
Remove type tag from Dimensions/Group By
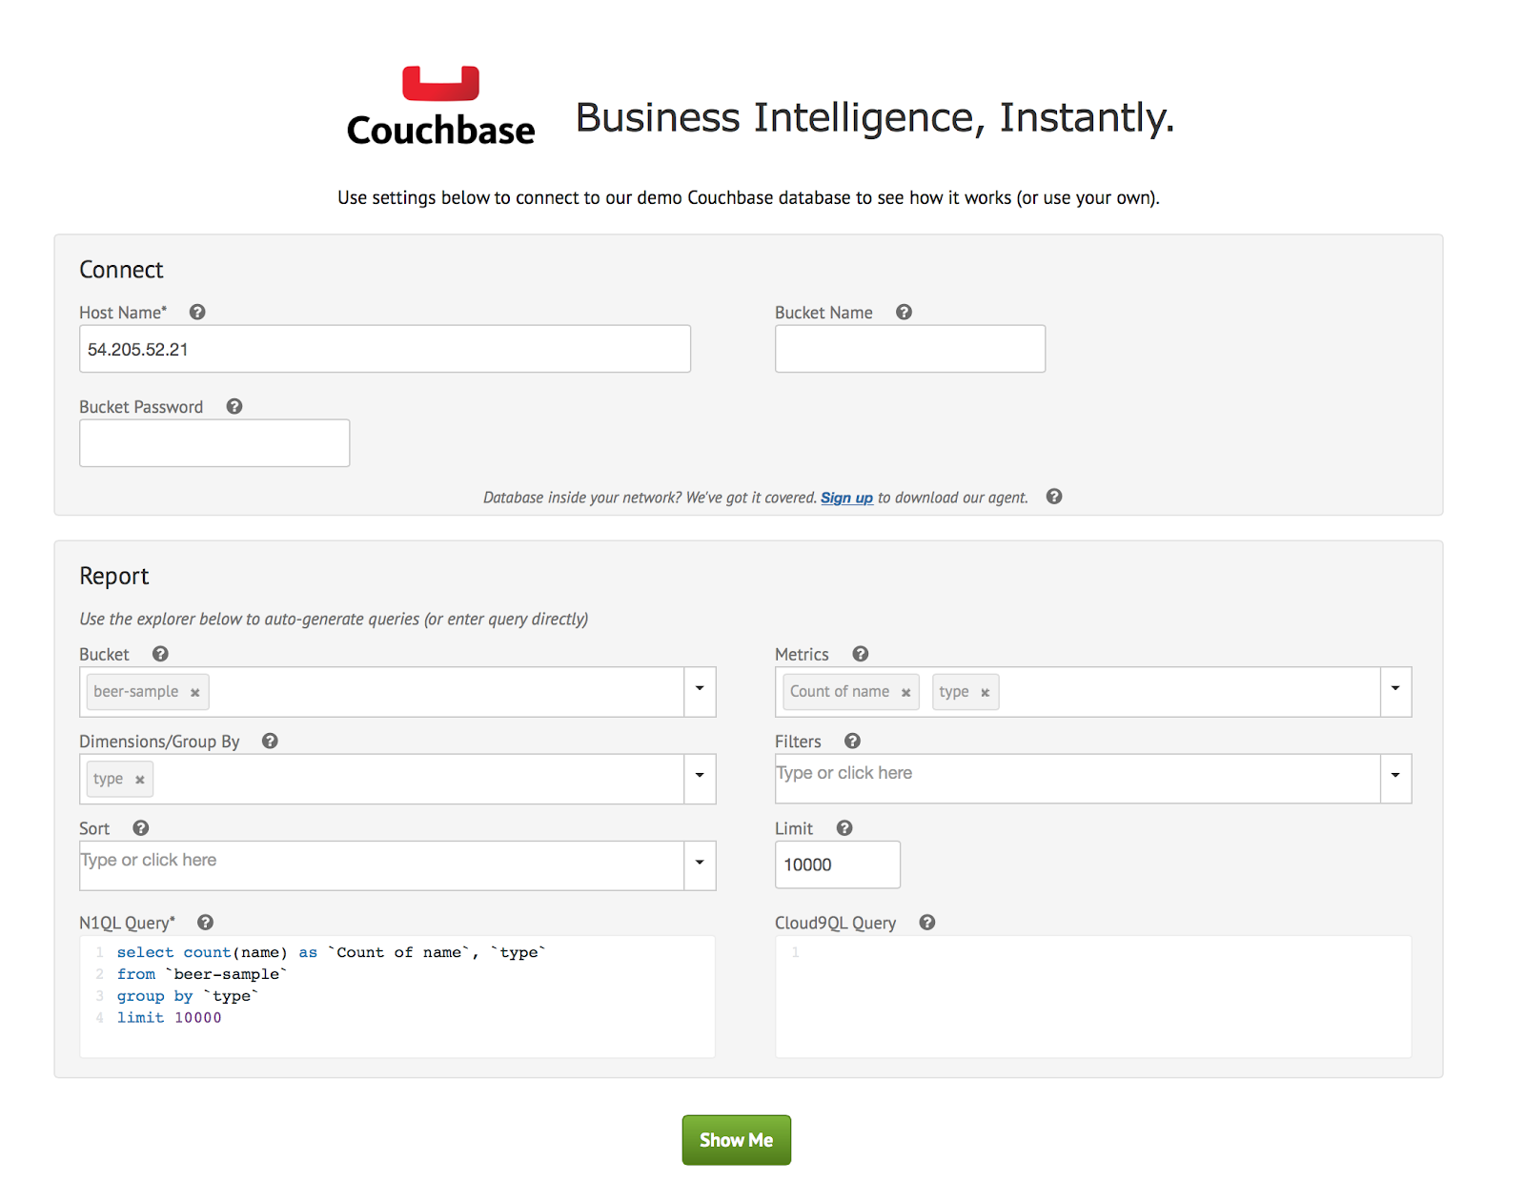[x=140, y=780]
